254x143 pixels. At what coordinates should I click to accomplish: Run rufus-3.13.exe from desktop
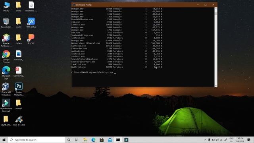click(19, 121)
